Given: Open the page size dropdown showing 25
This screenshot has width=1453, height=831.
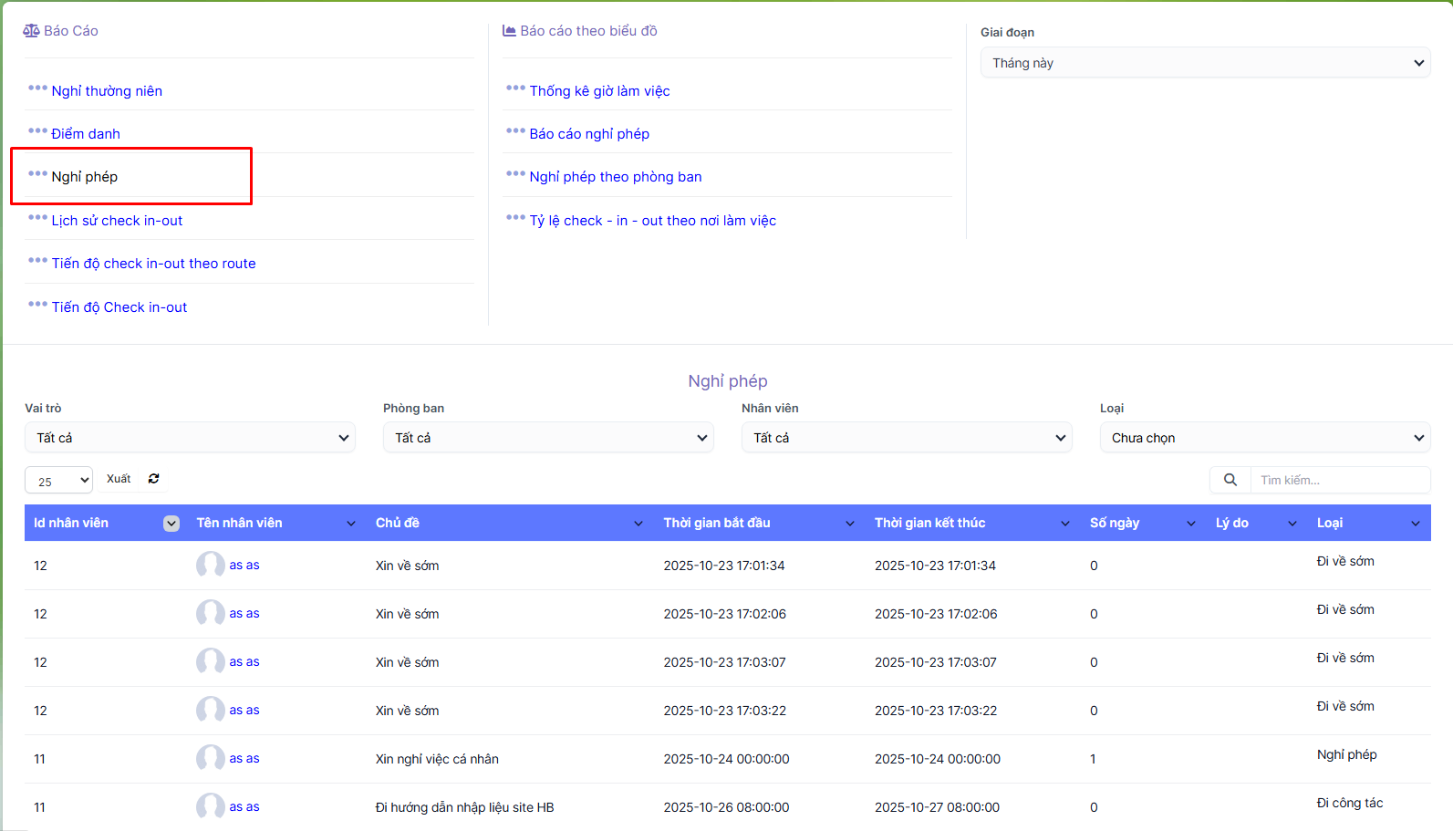Looking at the screenshot, I should [x=58, y=481].
